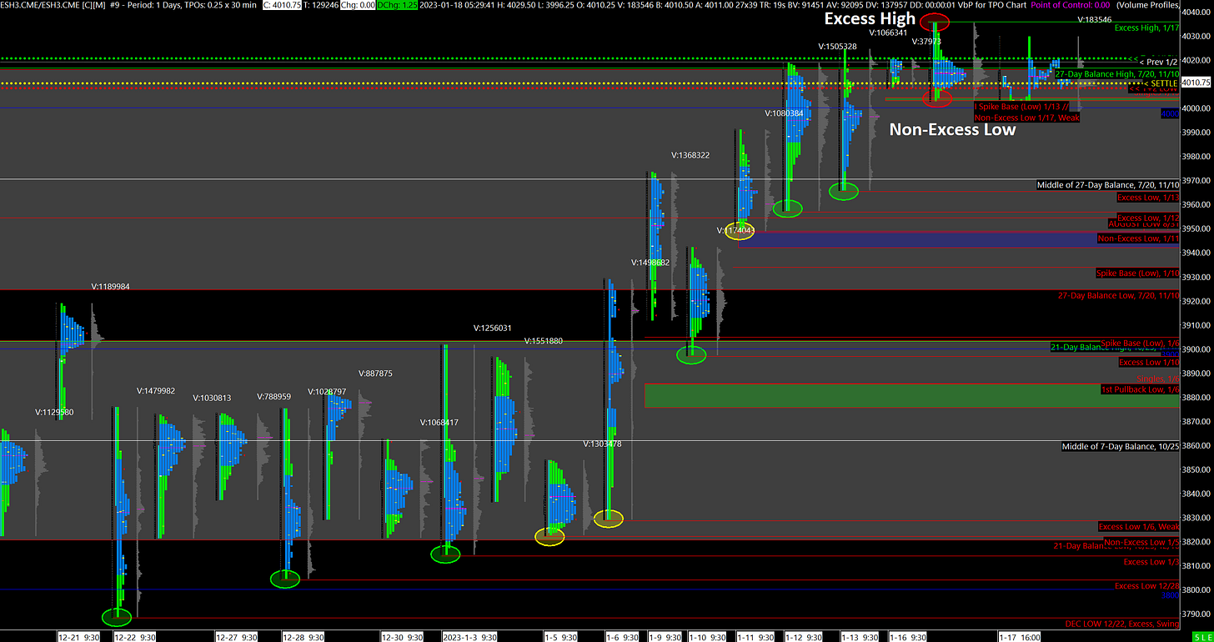The image size is (1214, 642).
Task: Select 'Middle of 7-Day Balance, 10/25' label
Action: [1119, 447]
